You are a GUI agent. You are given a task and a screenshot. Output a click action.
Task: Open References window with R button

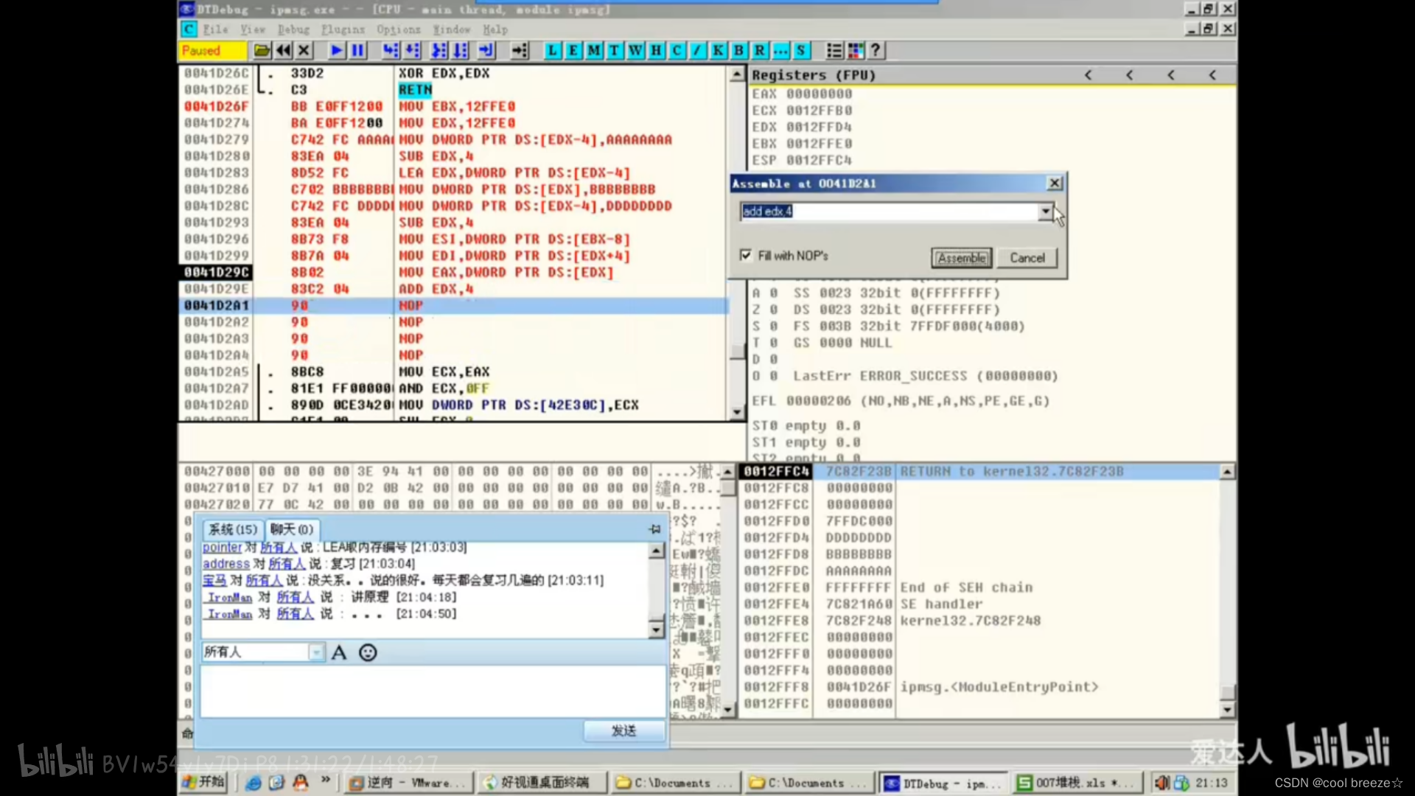(x=759, y=50)
